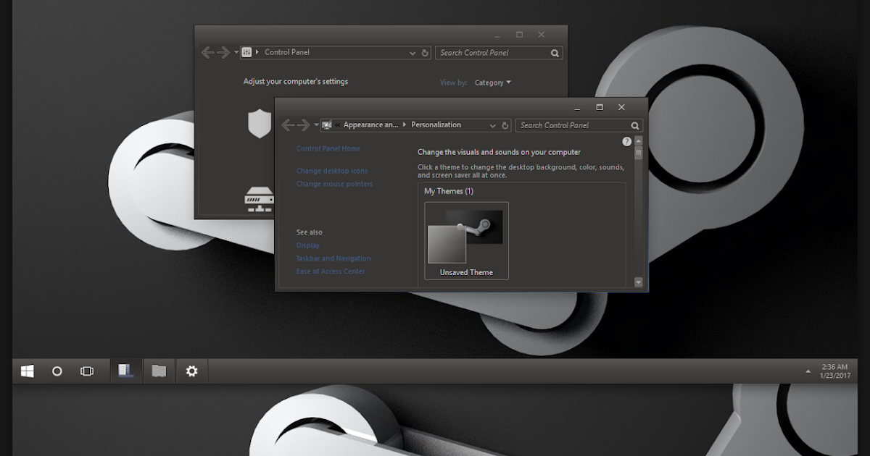
Task: Click search magnifier in Personalization window
Action: (635, 125)
